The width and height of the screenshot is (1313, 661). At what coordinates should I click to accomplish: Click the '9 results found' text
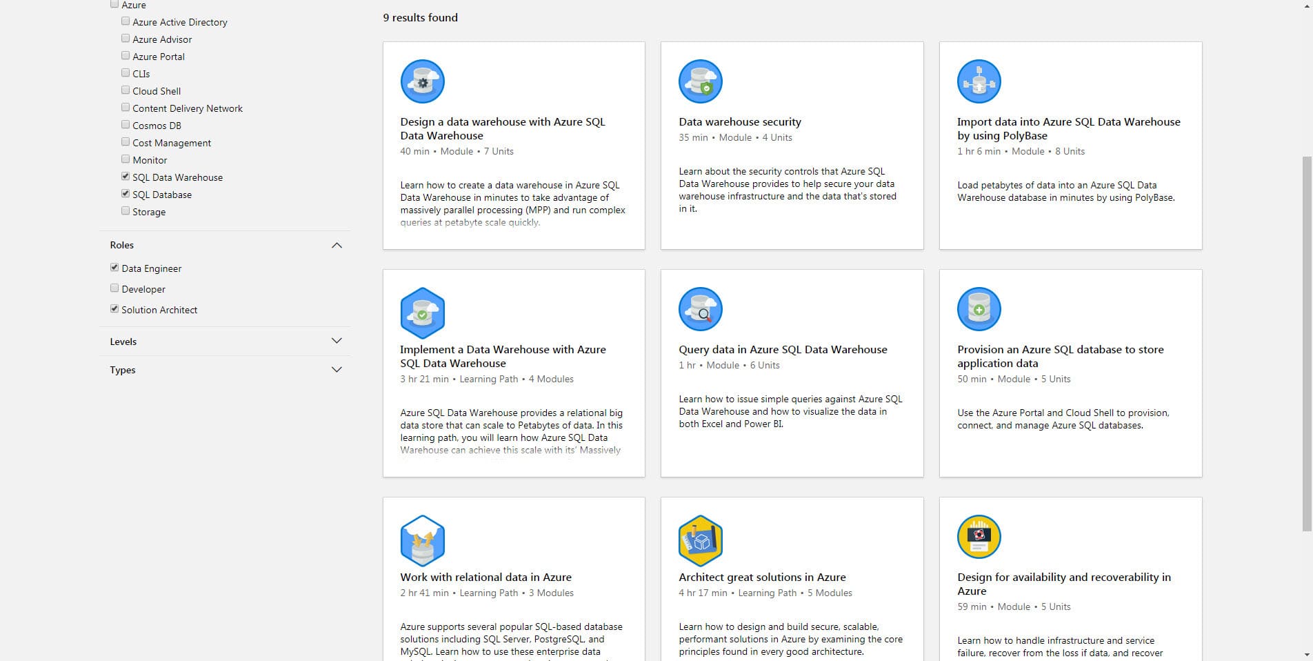[x=420, y=17]
